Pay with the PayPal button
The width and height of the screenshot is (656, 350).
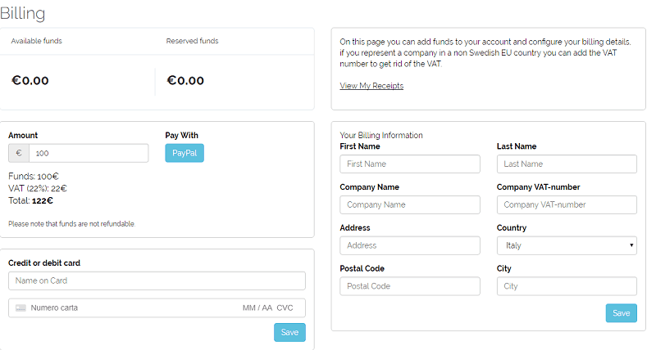click(184, 153)
